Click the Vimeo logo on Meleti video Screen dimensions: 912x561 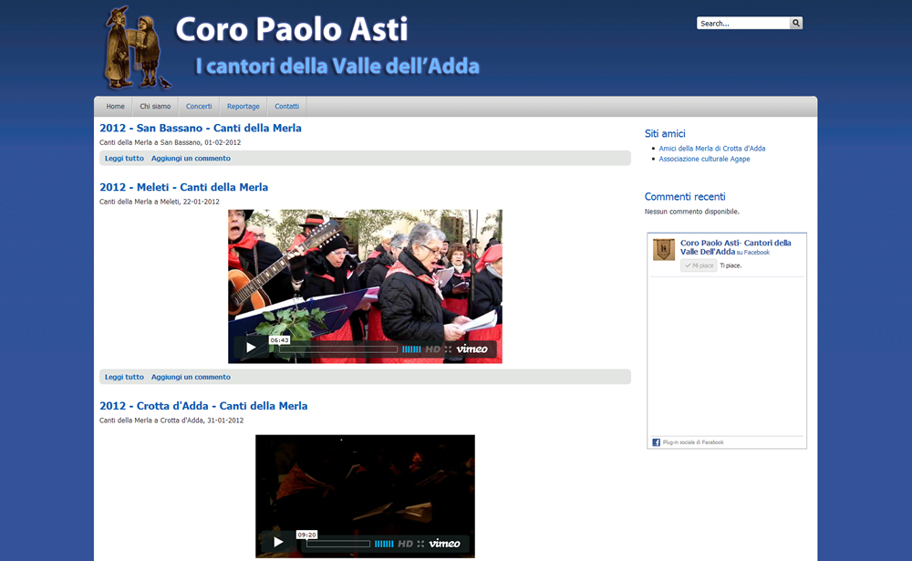click(x=472, y=349)
